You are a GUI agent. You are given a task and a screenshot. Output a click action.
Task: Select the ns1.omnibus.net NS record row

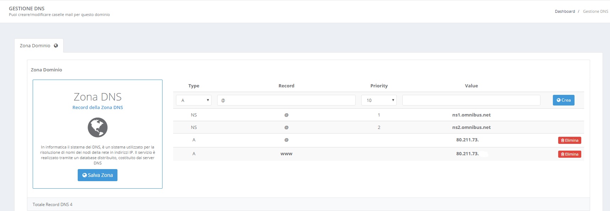(x=378, y=115)
